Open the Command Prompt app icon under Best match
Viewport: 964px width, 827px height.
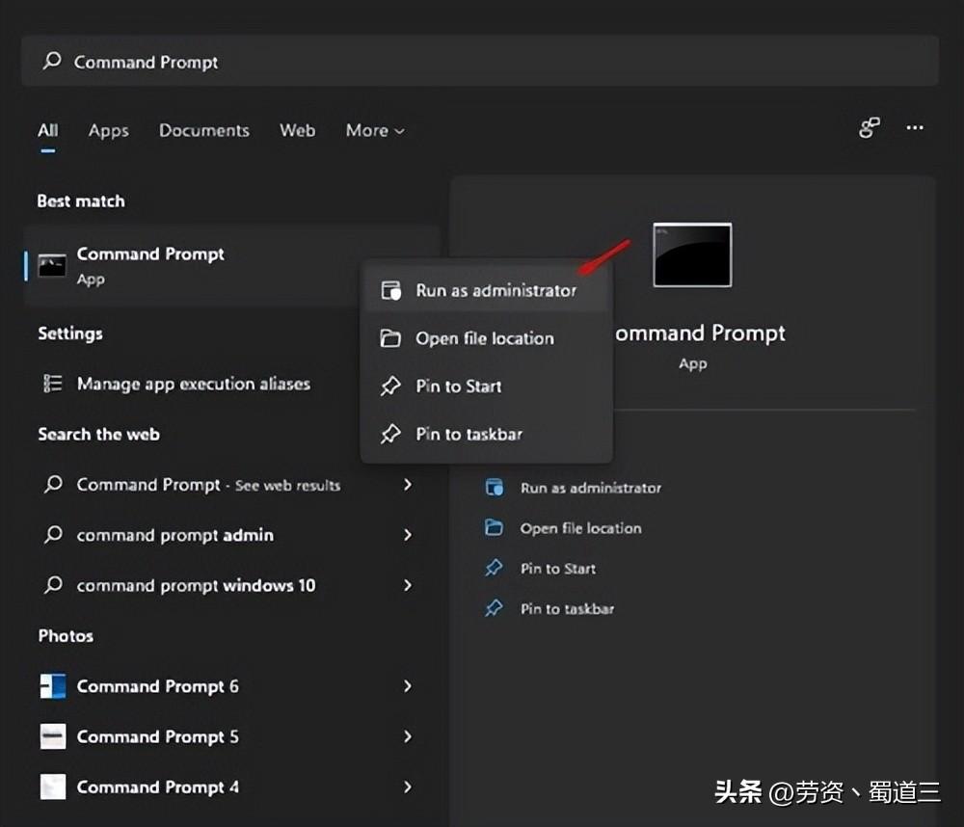pyautogui.click(x=51, y=263)
